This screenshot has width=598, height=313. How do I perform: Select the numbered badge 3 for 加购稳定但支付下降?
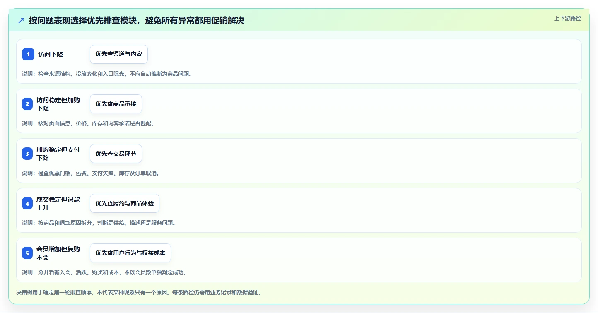pos(27,154)
